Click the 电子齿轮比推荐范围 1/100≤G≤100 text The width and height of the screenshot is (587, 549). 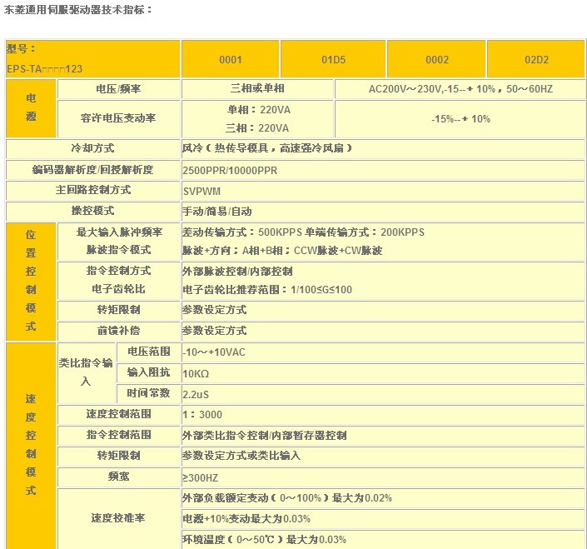267,290
